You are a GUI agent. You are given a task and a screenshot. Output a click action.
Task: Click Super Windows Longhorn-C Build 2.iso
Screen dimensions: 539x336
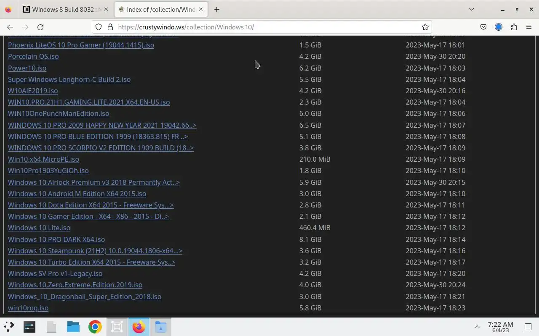pyautogui.click(x=69, y=79)
